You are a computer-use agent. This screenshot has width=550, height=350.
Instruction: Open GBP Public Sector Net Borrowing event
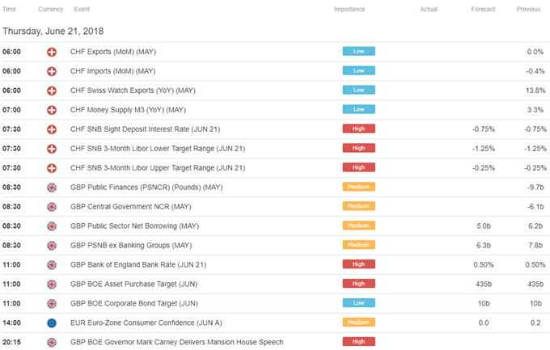[135, 226]
